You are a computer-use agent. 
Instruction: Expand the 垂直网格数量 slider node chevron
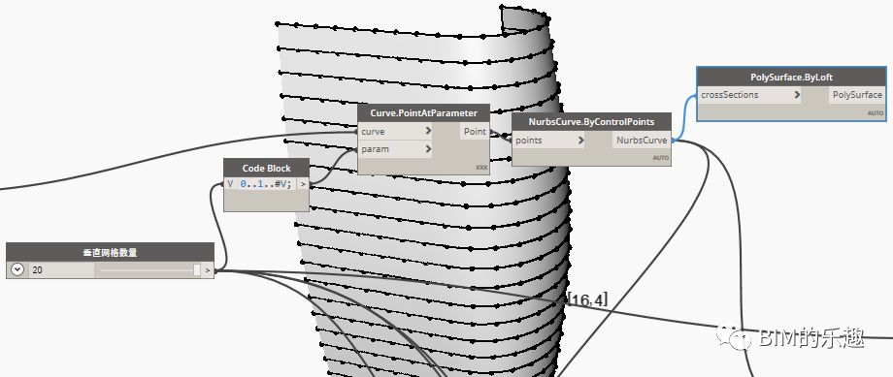pyautogui.click(x=17, y=269)
